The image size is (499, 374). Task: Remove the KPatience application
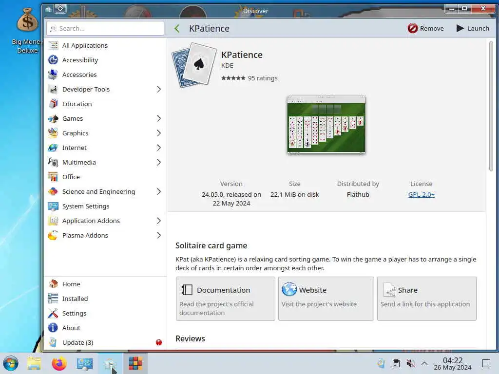pyautogui.click(x=426, y=28)
